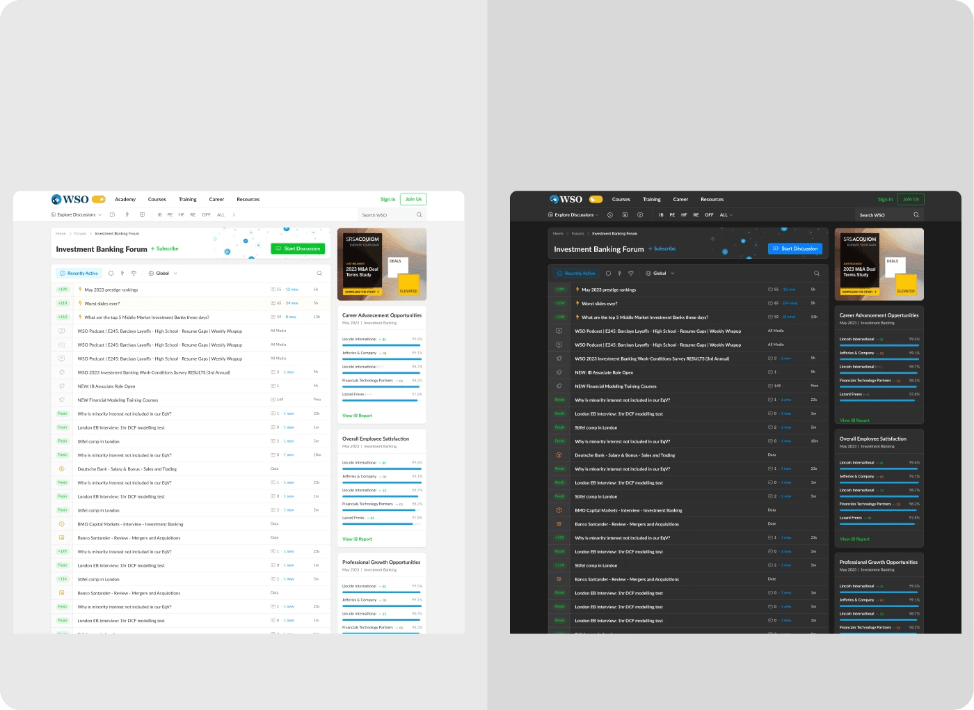This screenshot has width=974, height=710.
Task: Open the Training menu in the dark header
Action: [x=652, y=200]
